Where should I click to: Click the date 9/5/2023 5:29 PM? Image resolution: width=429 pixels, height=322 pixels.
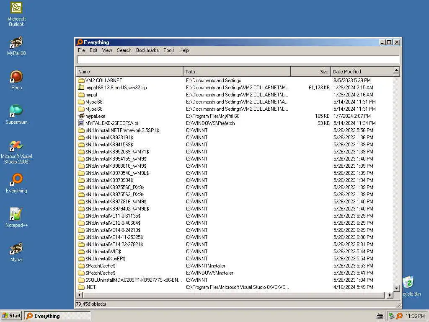point(352,80)
